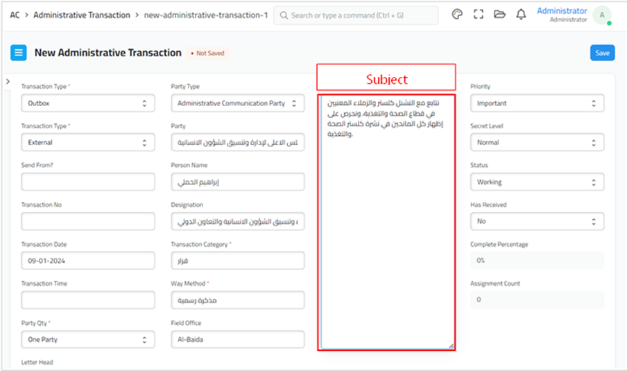The height and width of the screenshot is (371, 627).
Task: Open the notifications bell
Action: tap(521, 15)
